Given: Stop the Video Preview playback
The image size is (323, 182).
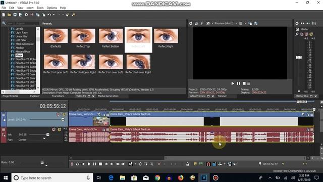Looking at the screenshot, I should (x=244, y=83).
